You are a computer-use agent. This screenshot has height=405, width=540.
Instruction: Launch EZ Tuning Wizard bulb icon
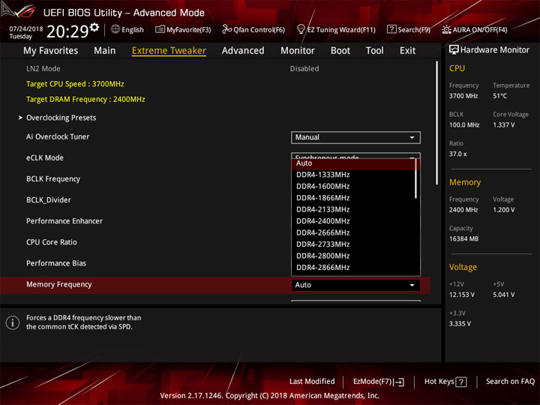tap(301, 29)
